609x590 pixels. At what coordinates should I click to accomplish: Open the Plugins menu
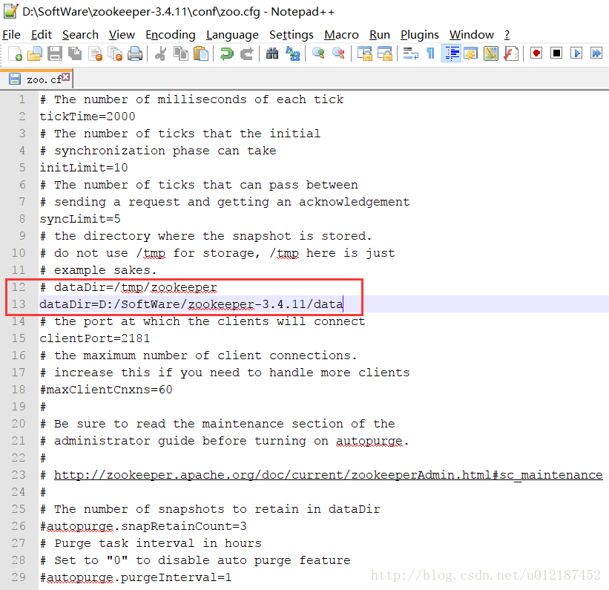[419, 35]
